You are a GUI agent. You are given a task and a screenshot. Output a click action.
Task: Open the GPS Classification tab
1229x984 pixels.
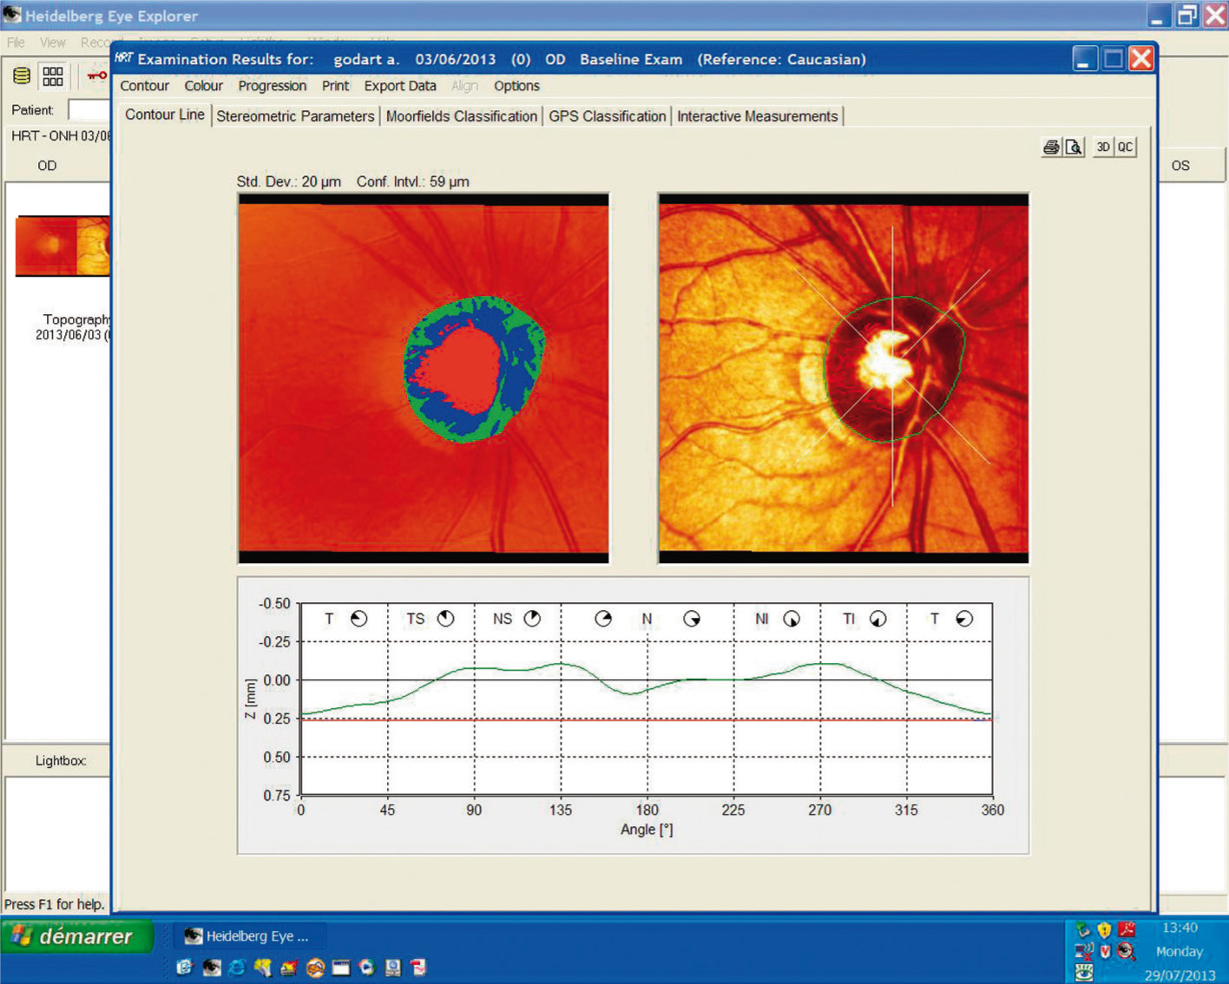click(x=607, y=116)
